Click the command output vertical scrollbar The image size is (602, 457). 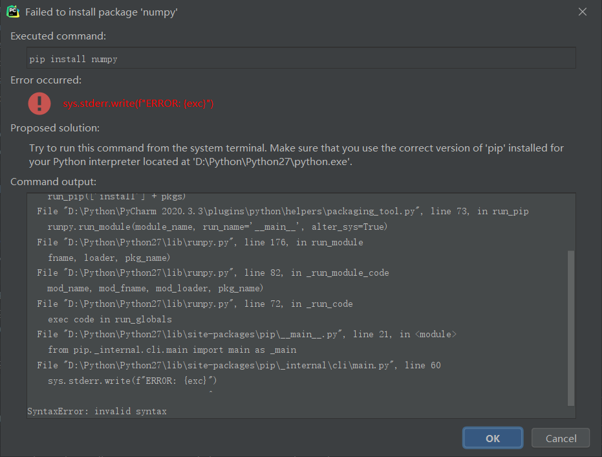coord(571,328)
